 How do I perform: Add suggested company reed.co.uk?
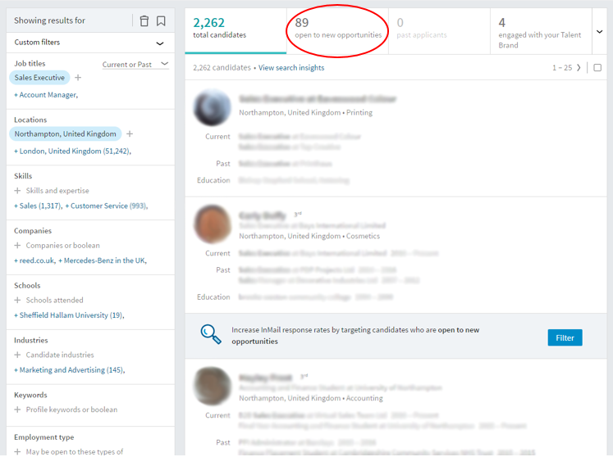[x=34, y=260]
